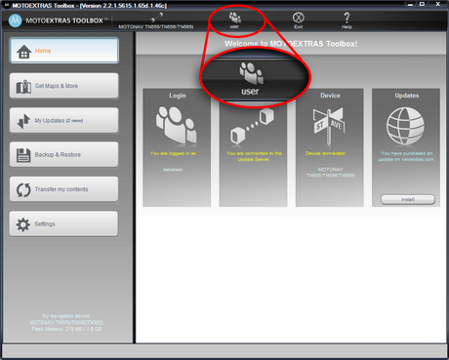Click the arrows icon beside My Updates

(23, 121)
